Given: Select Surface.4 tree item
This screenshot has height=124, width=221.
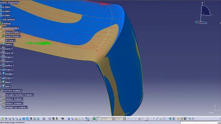Looking at the screenshot, I should click(x=9, y=44).
